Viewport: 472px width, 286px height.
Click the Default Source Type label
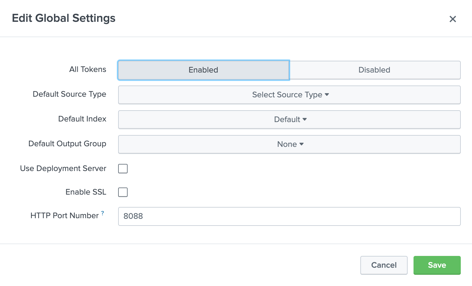point(69,94)
